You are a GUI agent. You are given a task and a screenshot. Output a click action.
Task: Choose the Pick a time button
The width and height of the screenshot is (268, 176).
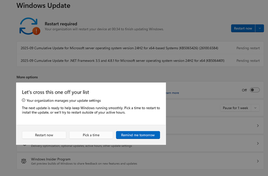pos(91,135)
